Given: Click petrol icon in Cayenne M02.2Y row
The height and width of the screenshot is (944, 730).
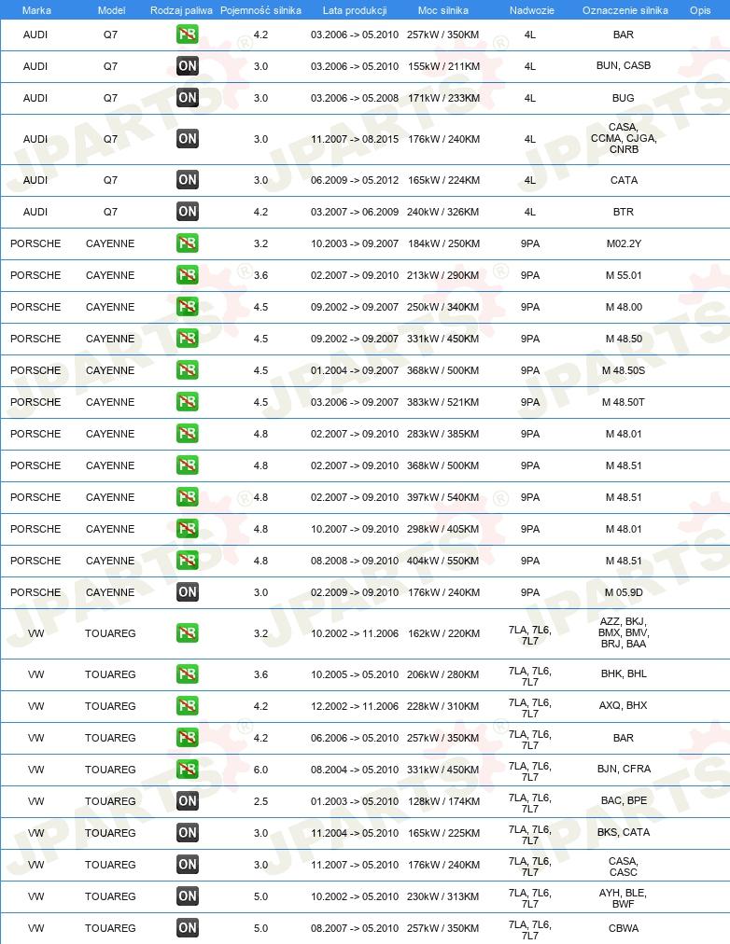Looking at the screenshot, I should 188,243.
